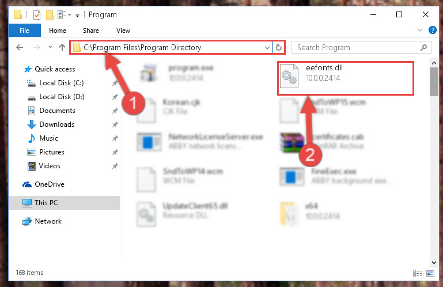
Task: Switch to the View tab
Action: (x=123, y=31)
